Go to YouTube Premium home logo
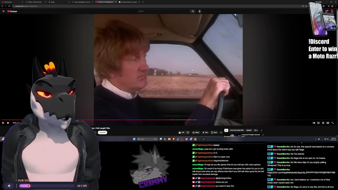The image size is (338, 190). (12, 11)
